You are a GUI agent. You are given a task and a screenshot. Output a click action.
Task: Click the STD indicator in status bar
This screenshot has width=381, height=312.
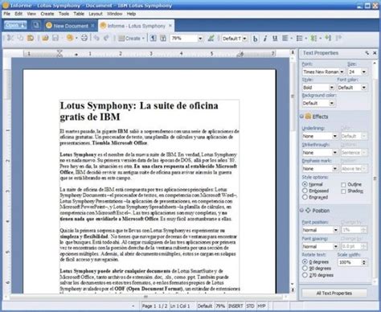click(250, 306)
